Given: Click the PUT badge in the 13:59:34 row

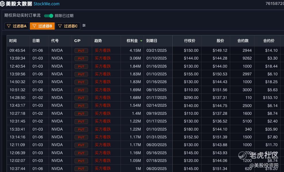Looking at the screenshot, I should (x=81, y=58).
